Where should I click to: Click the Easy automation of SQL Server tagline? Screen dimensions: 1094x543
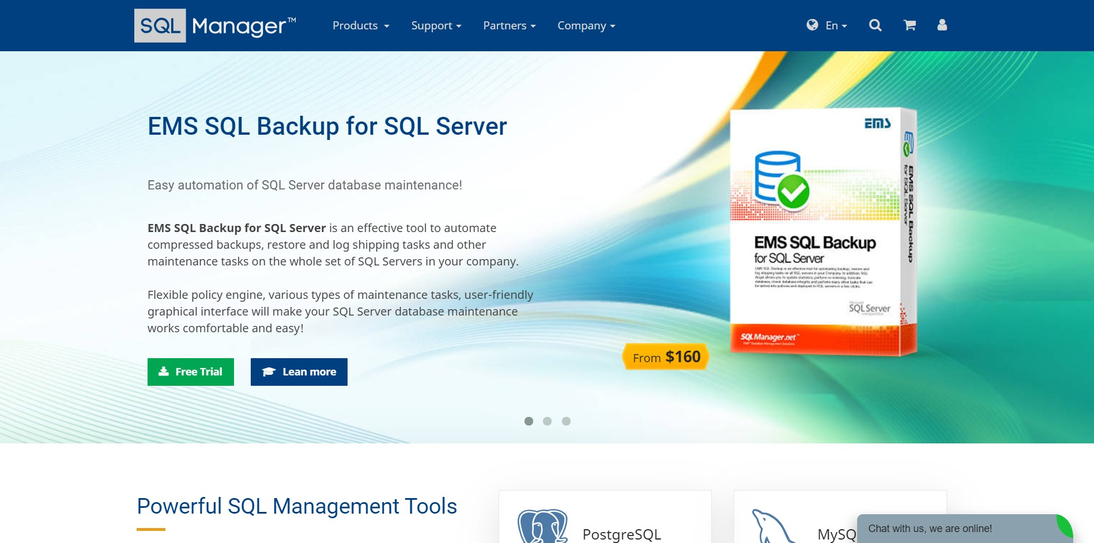(x=305, y=185)
